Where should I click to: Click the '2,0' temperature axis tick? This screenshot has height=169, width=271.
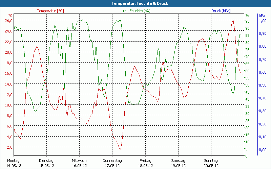coord(9,147)
